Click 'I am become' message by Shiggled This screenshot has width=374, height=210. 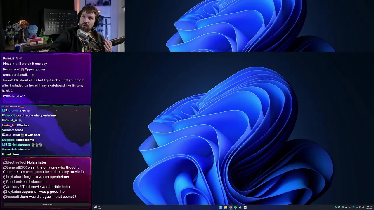tap(25, 140)
